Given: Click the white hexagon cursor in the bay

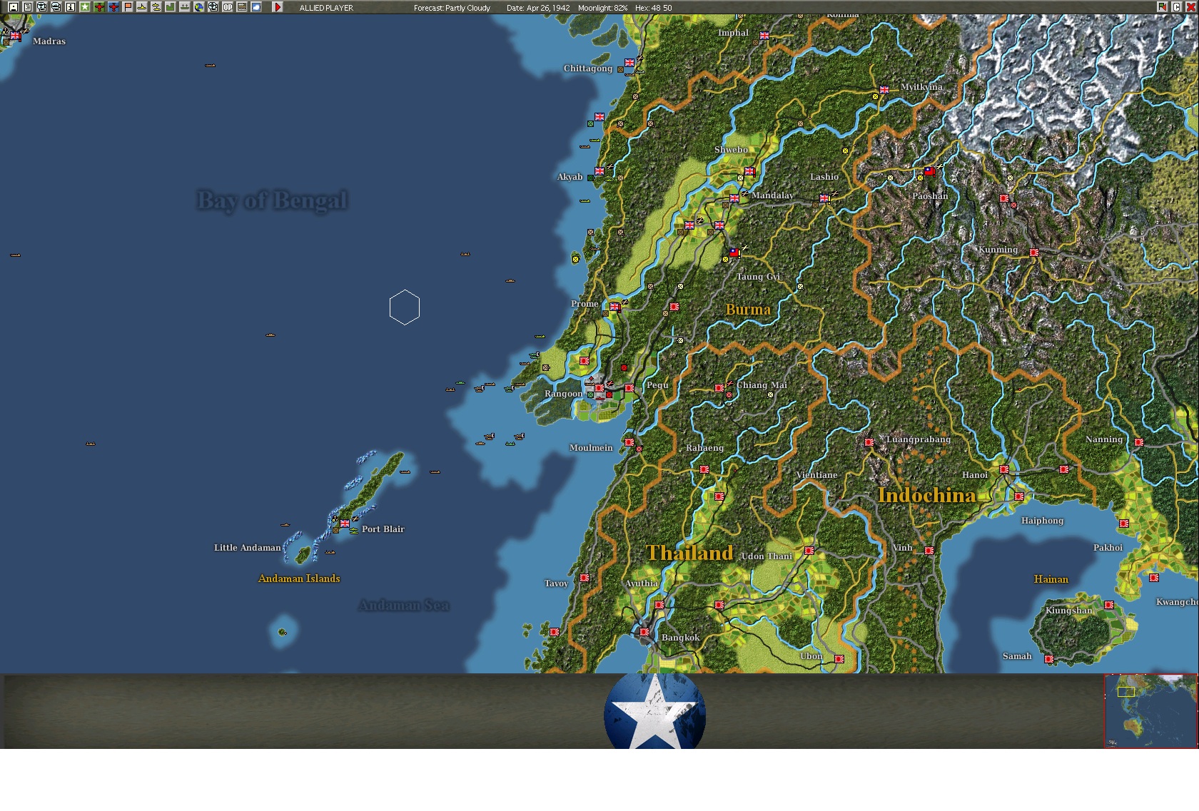Looking at the screenshot, I should pyautogui.click(x=405, y=307).
